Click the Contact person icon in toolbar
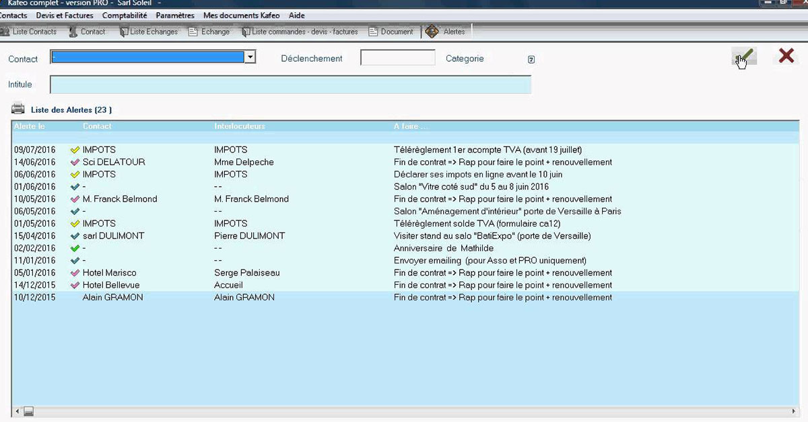 (73, 32)
